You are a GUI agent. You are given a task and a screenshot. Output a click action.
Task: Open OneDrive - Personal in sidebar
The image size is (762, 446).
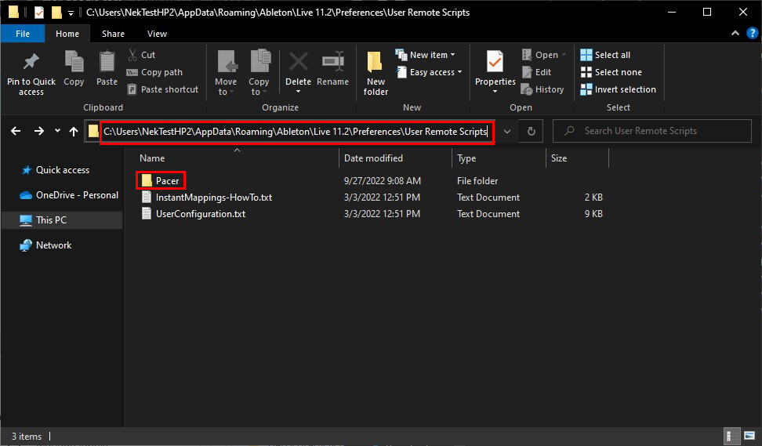tap(69, 195)
